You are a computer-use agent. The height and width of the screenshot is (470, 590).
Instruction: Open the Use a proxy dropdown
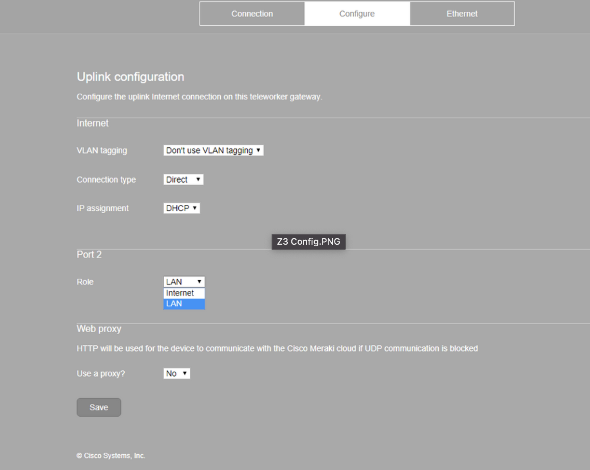point(176,373)
